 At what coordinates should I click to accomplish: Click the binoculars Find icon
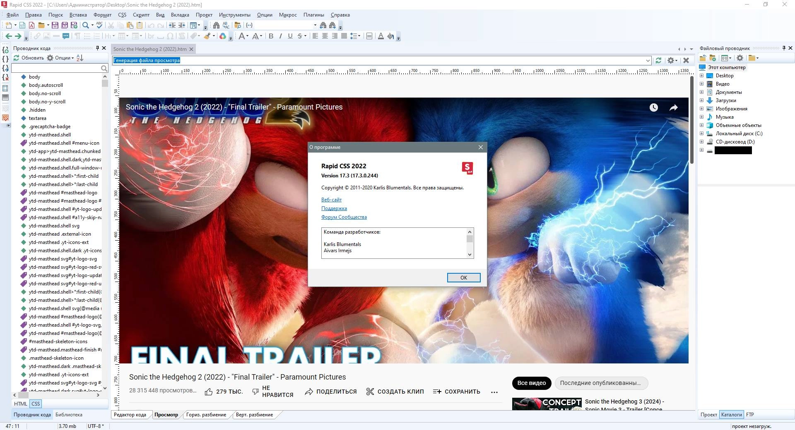point(216,25)
